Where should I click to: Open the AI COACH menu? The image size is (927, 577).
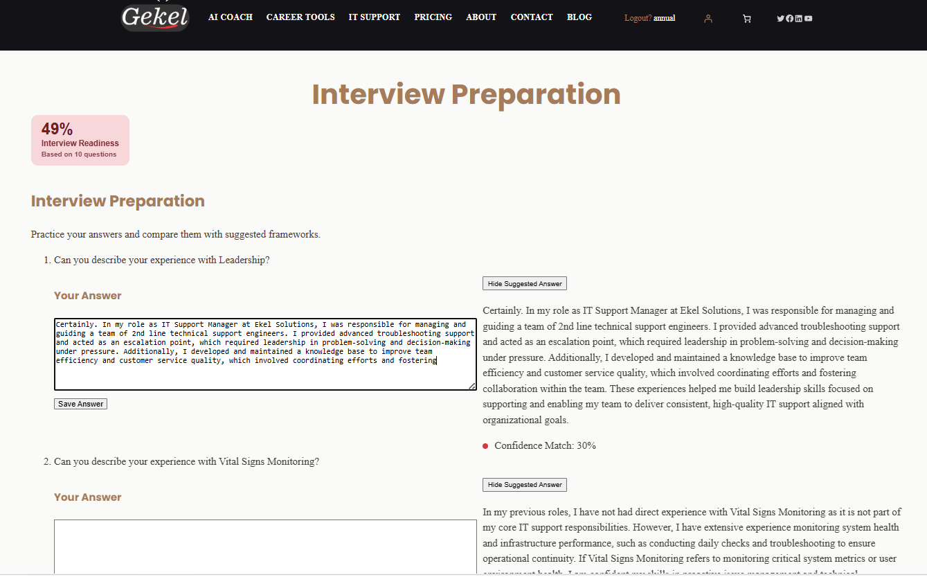tap(231, 17)
